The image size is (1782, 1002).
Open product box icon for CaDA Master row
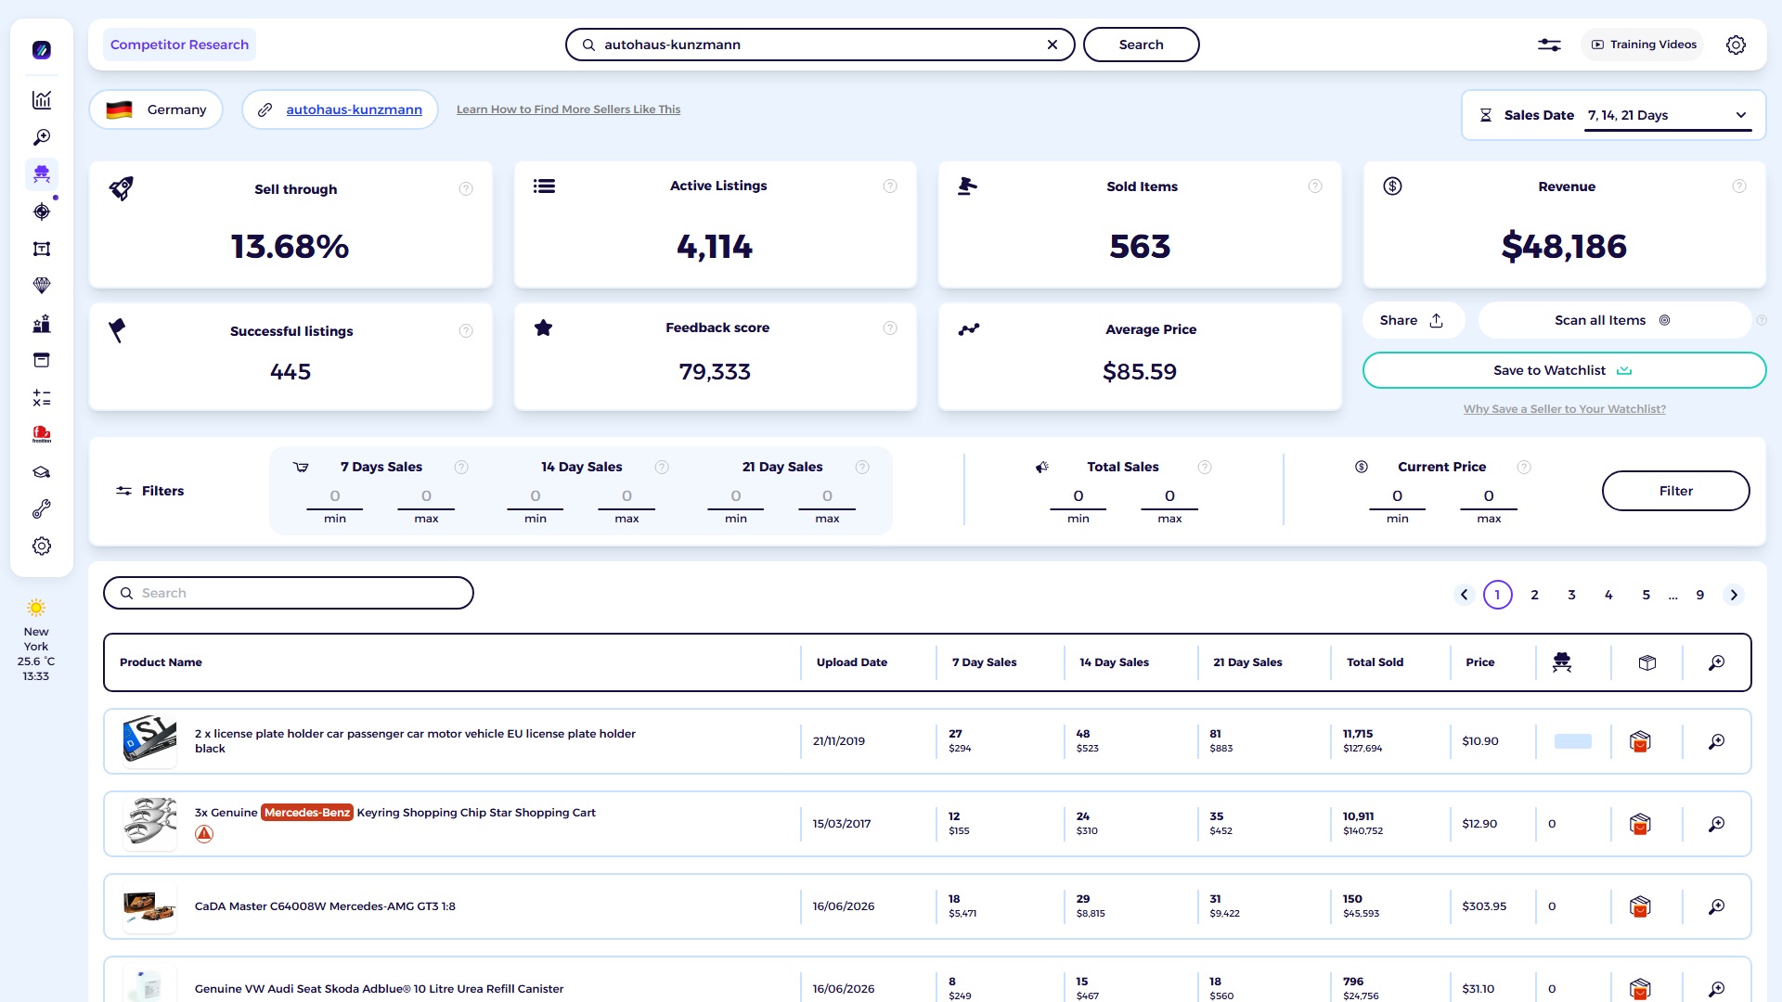(x=1640, y=906)
